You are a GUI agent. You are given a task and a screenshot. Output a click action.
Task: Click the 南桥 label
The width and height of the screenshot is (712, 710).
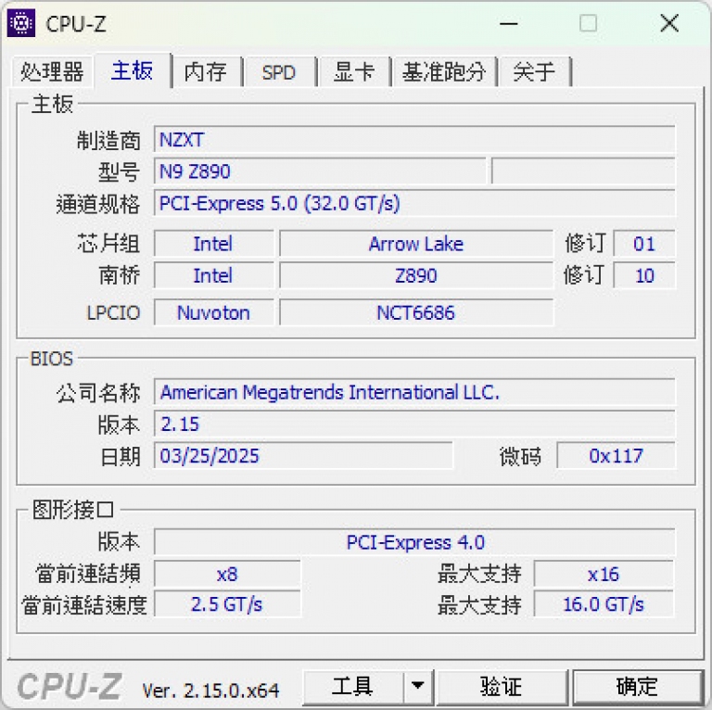(120, 275)
